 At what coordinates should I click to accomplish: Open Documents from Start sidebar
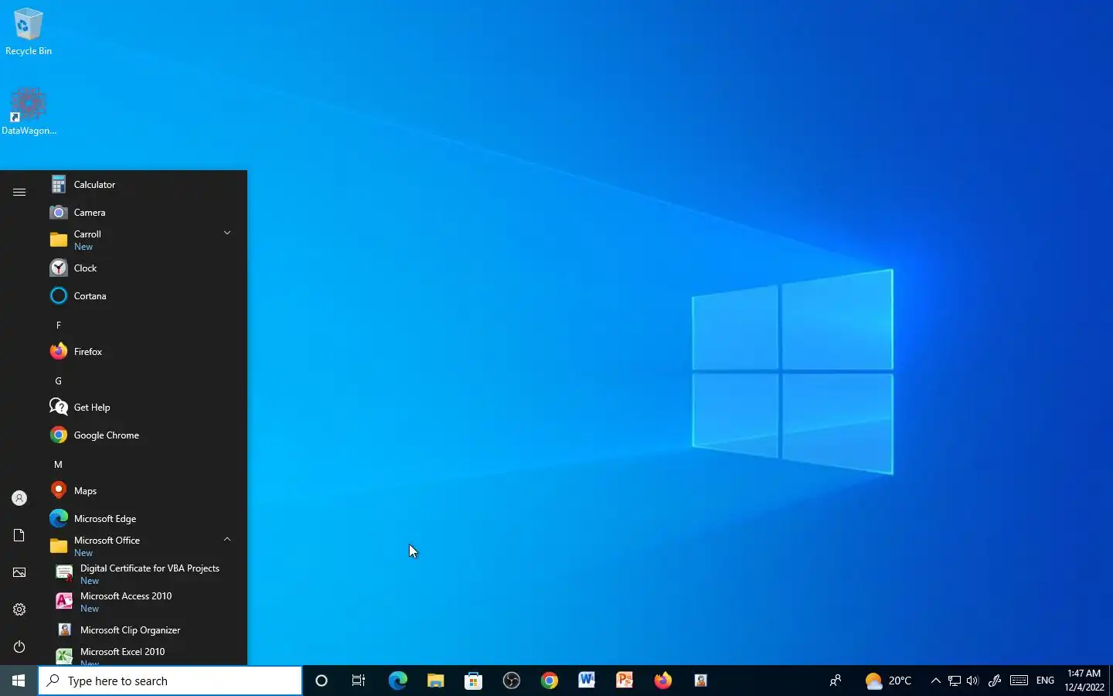[19, 535]
